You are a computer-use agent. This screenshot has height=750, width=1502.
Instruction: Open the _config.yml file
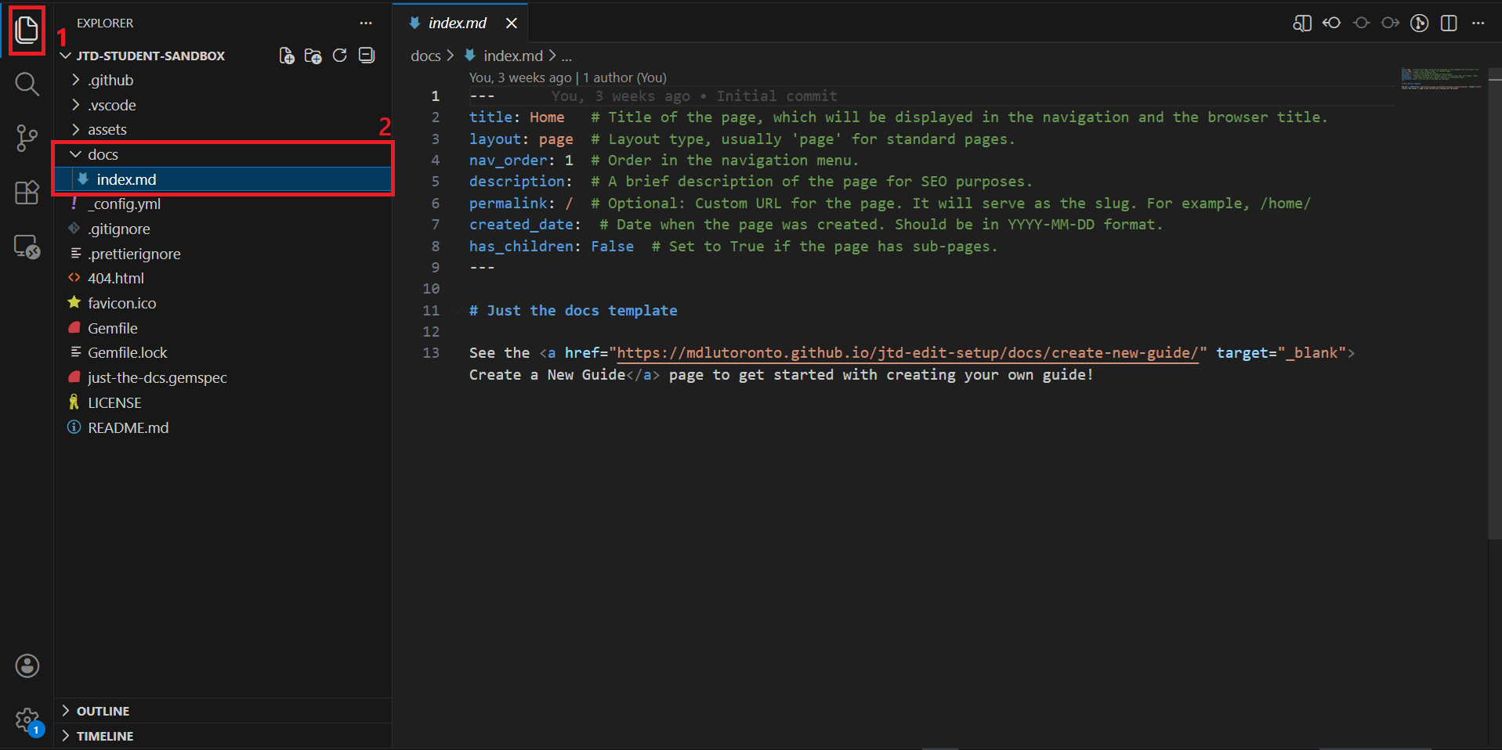pos(125,204)
